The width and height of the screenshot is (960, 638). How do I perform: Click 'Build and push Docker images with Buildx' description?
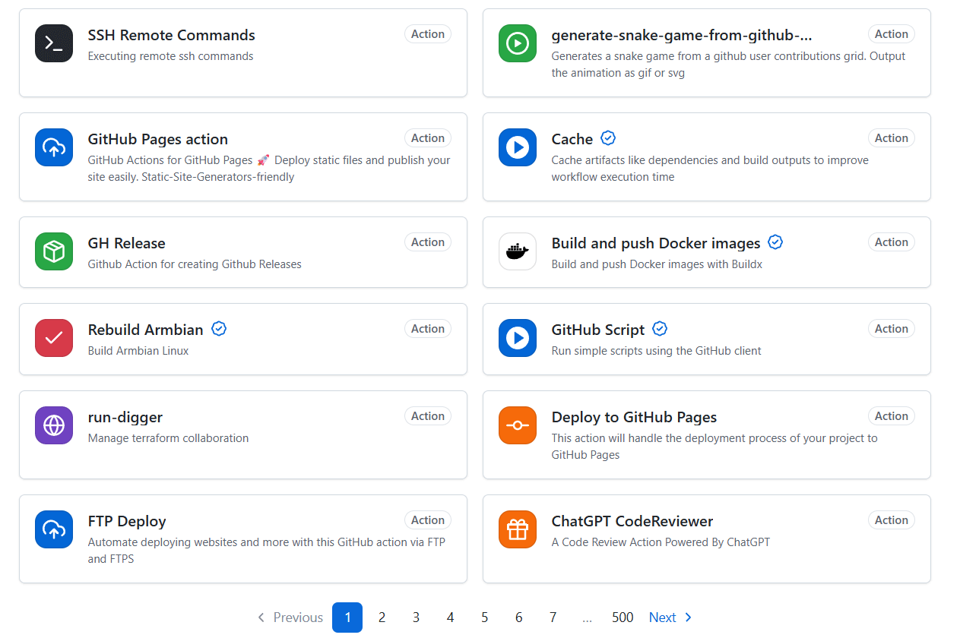[x=657, y=264]
